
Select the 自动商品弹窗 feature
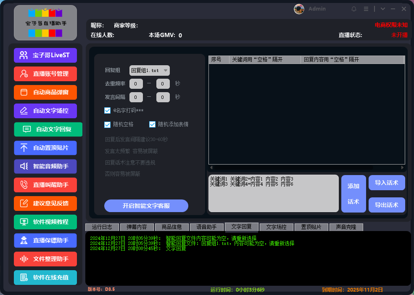click(45, 92)
